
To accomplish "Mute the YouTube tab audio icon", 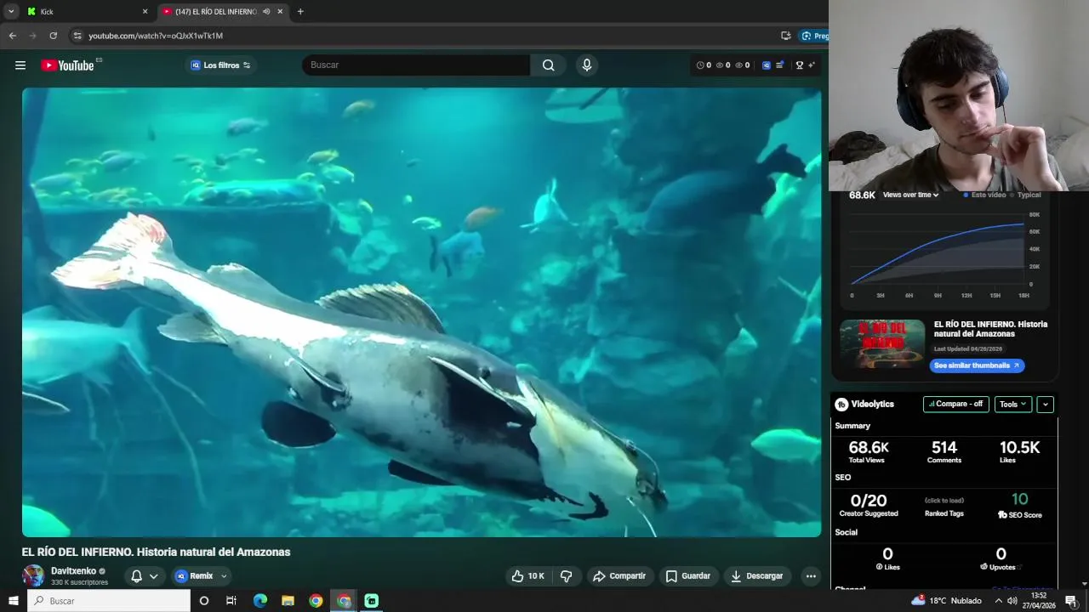I will (x=266, y=12).
